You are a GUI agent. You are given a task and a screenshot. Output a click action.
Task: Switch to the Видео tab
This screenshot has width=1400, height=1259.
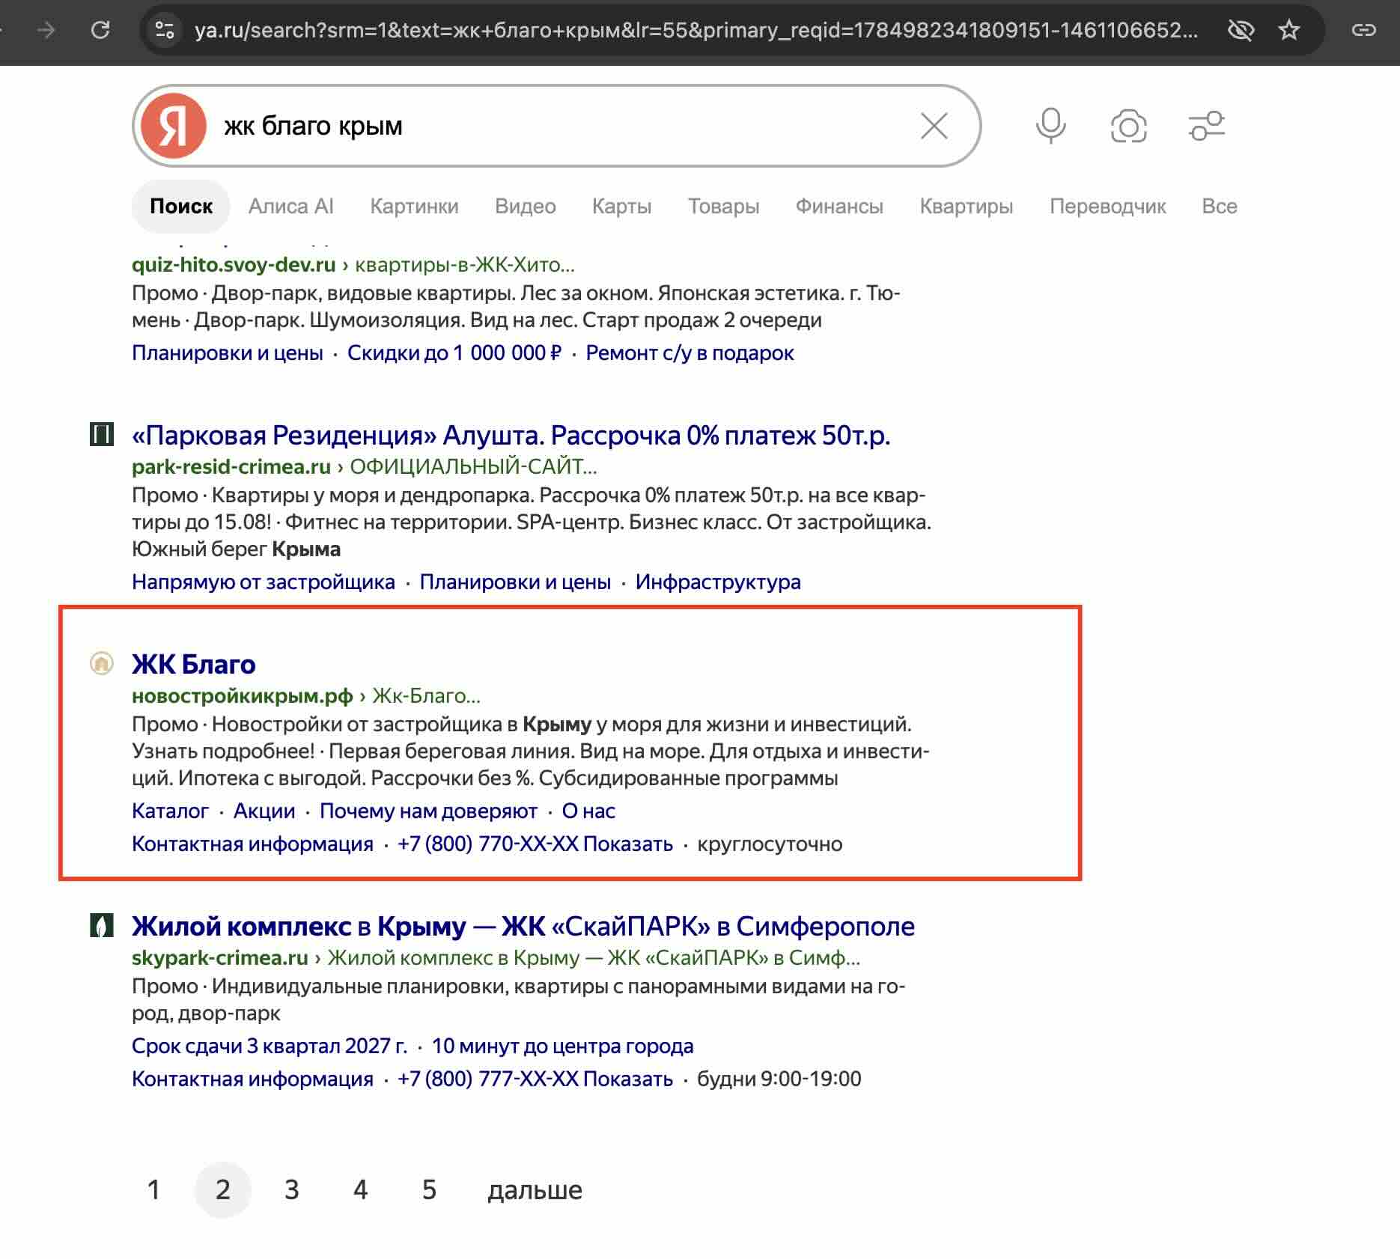coord(525,206)
